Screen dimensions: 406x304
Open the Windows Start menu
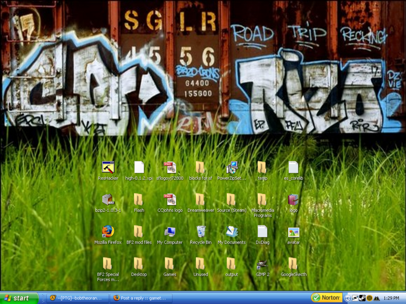[19, 298]
